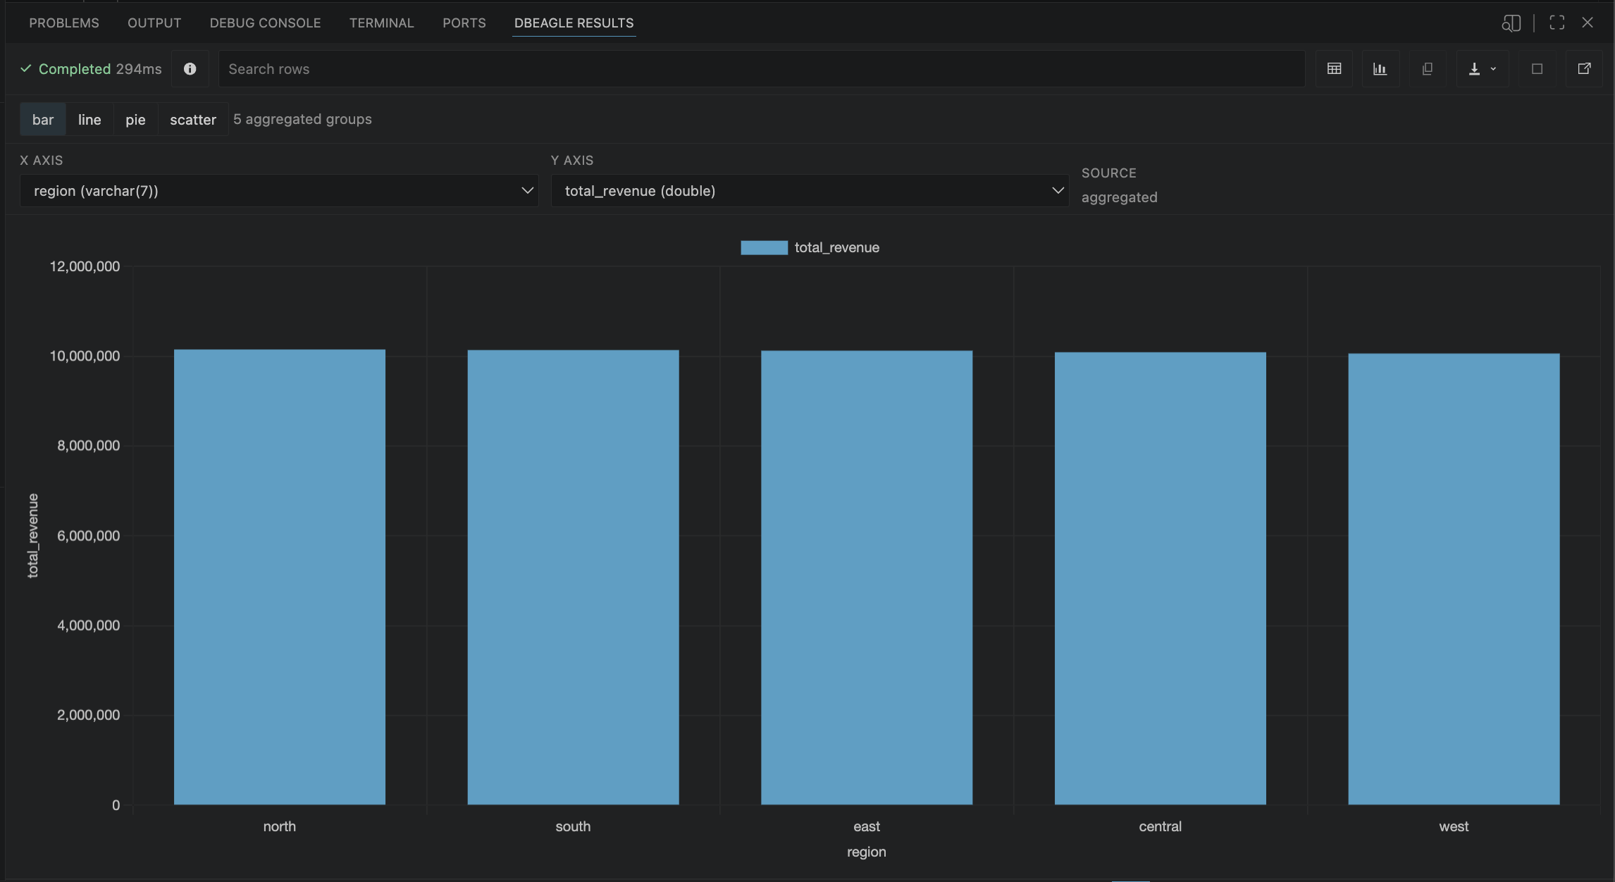The image size is (1615, 882).
Task: Click the copy results icon
Action: pyautogui.click(x=1427, y=68)
